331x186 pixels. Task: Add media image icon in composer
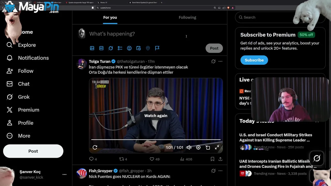pyautogui.click(x=92, y=48)
